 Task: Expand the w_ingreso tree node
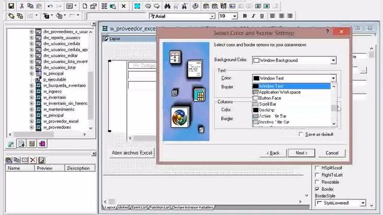point(32,91)
